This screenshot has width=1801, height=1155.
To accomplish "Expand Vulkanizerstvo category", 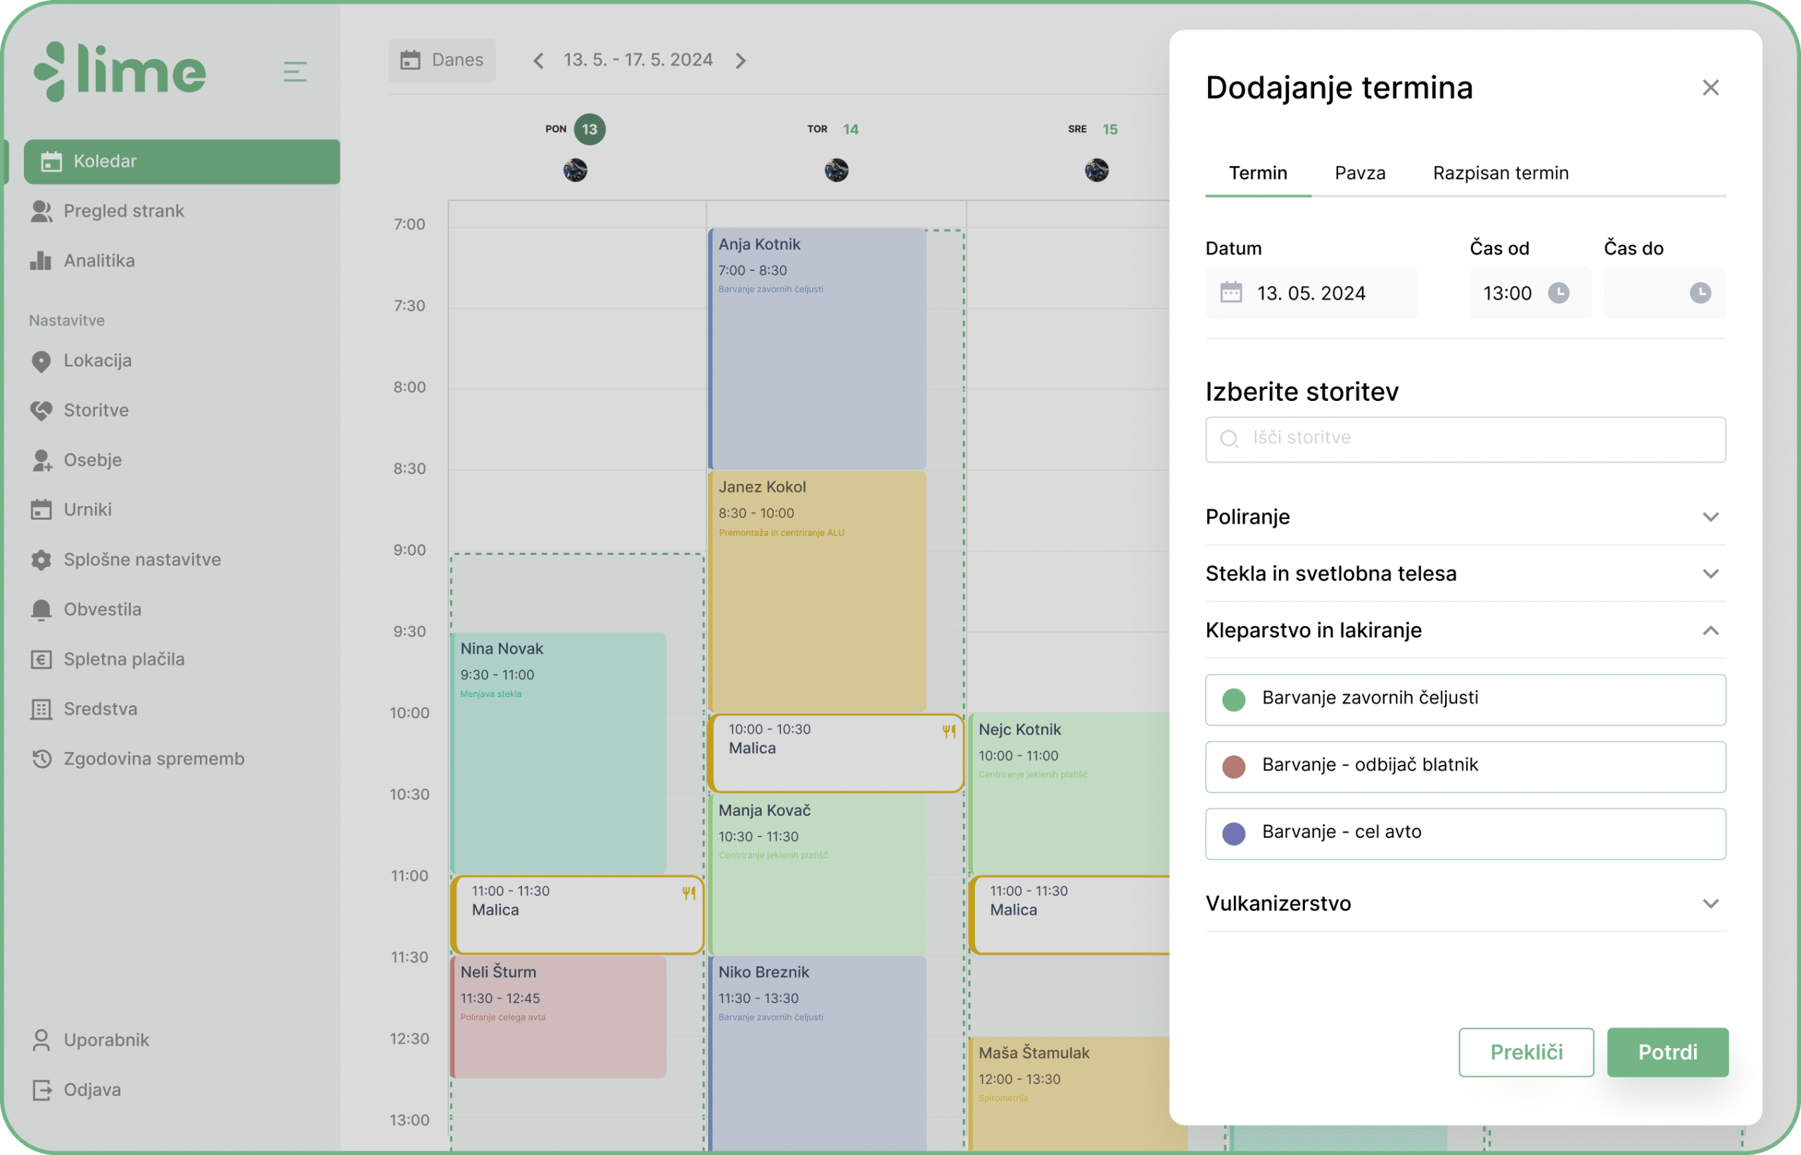I will point(1465,904).
